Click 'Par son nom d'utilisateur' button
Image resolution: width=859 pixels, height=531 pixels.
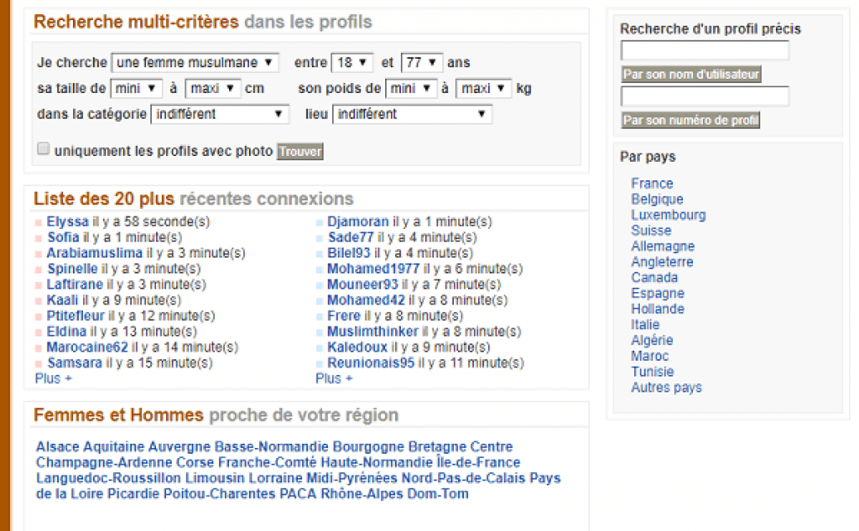691,74
